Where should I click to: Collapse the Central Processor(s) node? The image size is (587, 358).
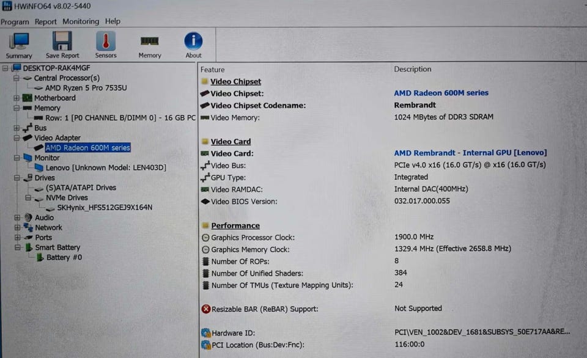(17, 78)
